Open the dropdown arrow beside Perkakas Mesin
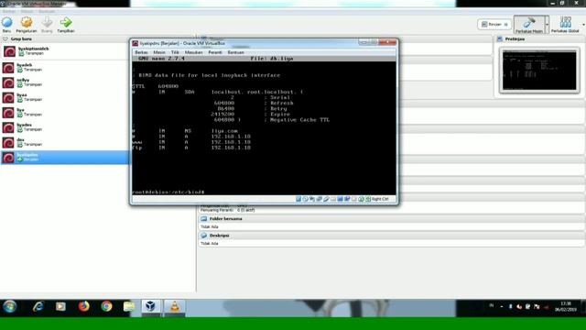This screenshot has width=586, height=330. [x=547, y=25]
